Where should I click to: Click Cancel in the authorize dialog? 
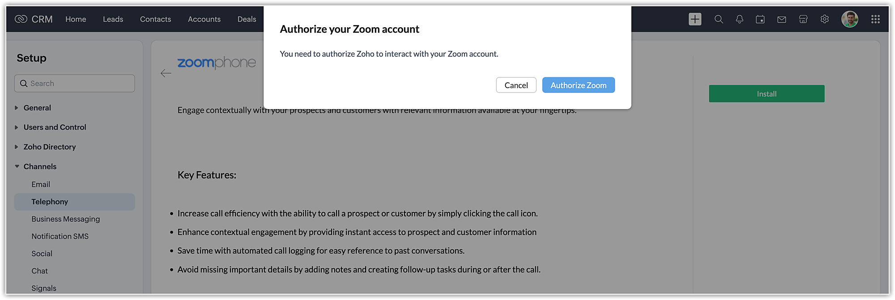coord(516,85)
